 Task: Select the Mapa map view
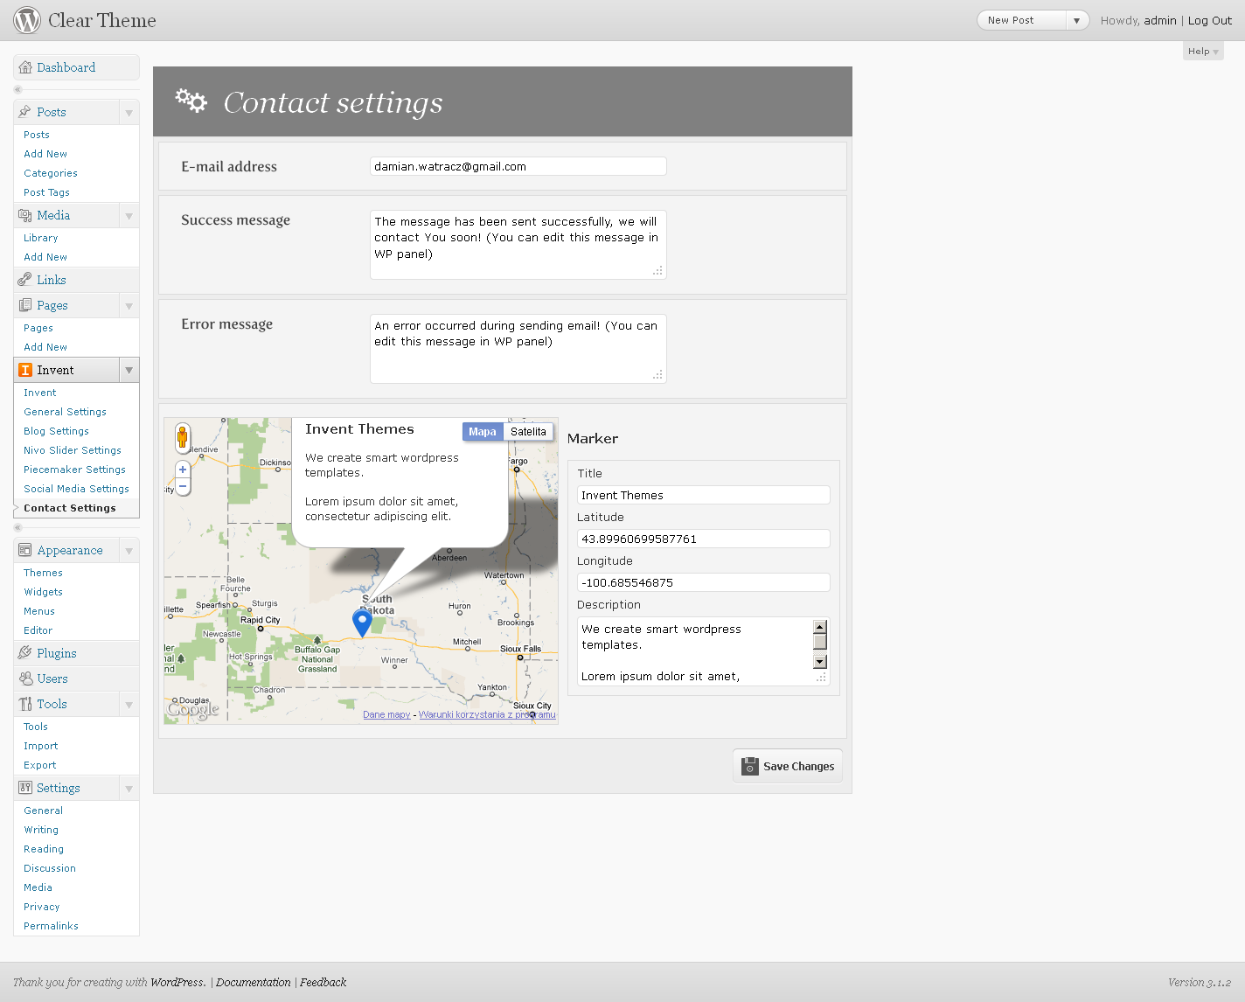click(x=482, y=432)
